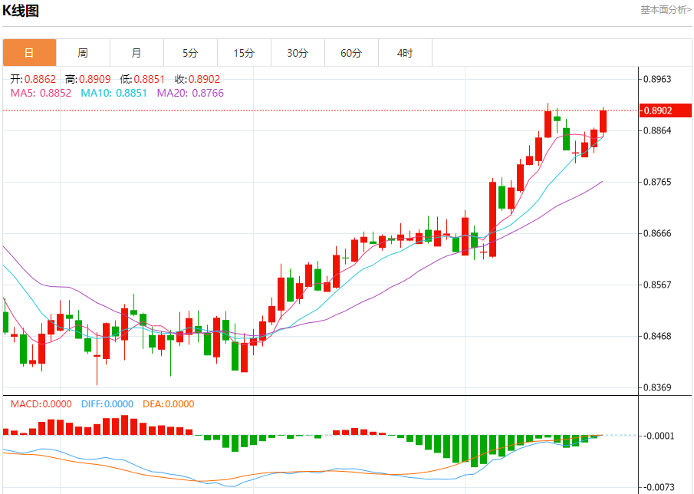Screen dimensions: 694x494
Task: Open the 15分 interval tab
Action: pyautogui.click(x=245, y=53)
